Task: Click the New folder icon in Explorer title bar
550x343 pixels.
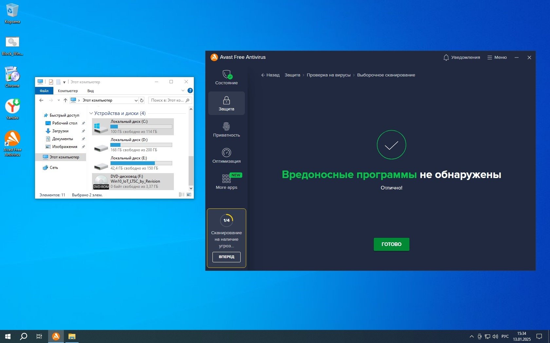Action: tap(58, 82)
